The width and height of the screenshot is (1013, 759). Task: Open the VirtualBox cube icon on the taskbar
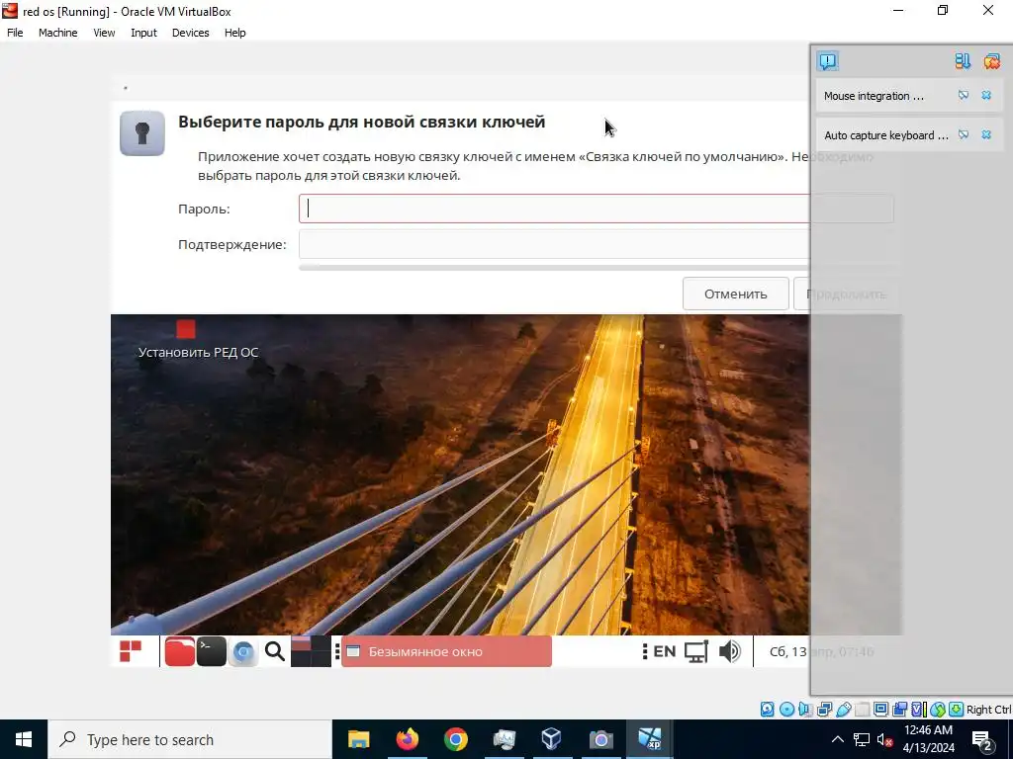(552, 739)
